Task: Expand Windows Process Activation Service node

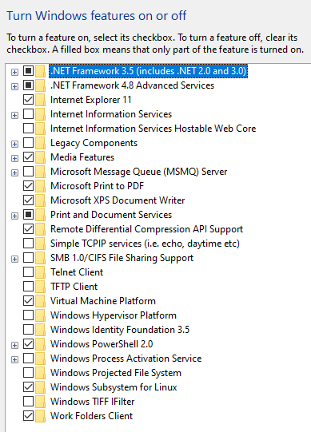Action: pos(14,359)
